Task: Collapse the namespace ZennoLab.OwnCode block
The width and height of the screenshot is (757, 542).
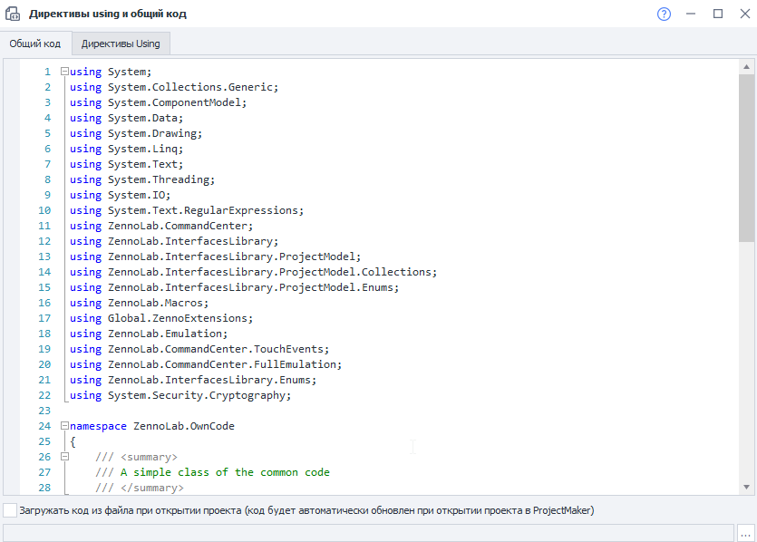Action: (x=63, y=426)
